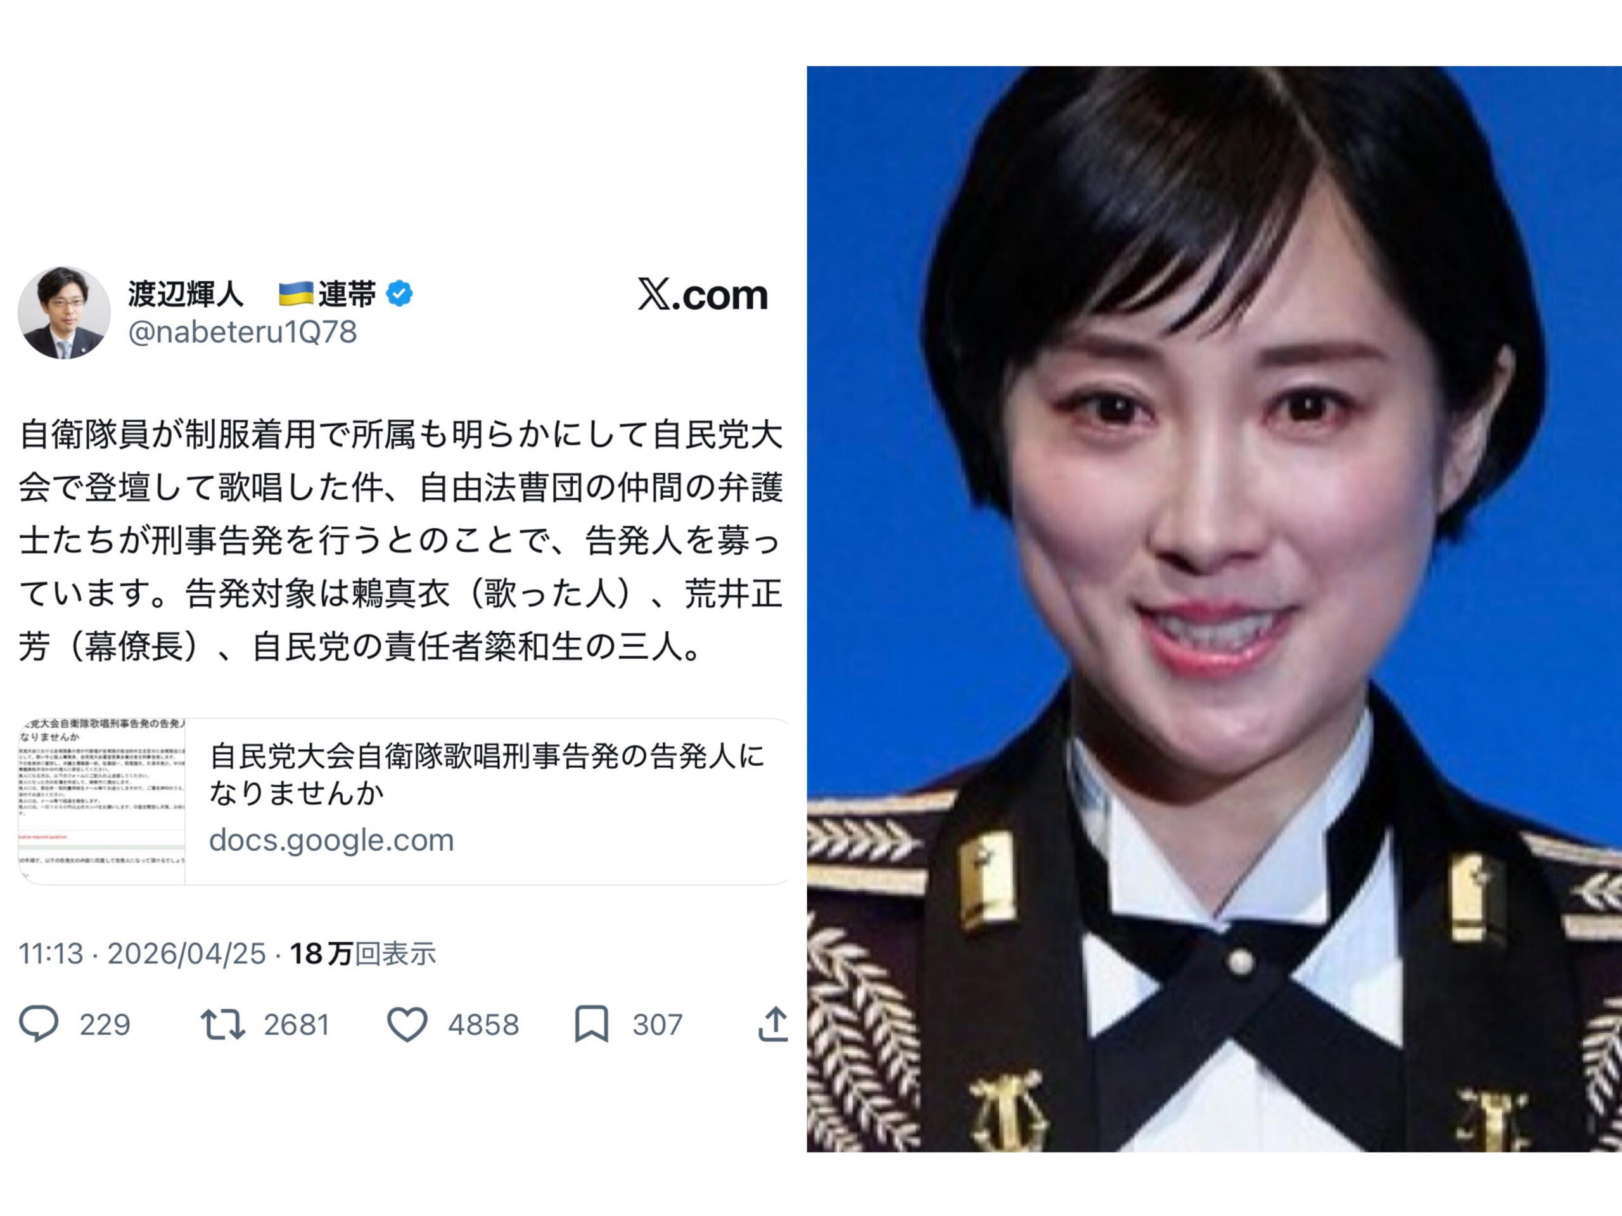Open the profile avatar photo

coord(65,313)
